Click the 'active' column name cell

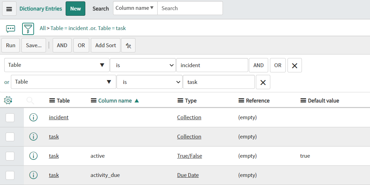point(98,156)
